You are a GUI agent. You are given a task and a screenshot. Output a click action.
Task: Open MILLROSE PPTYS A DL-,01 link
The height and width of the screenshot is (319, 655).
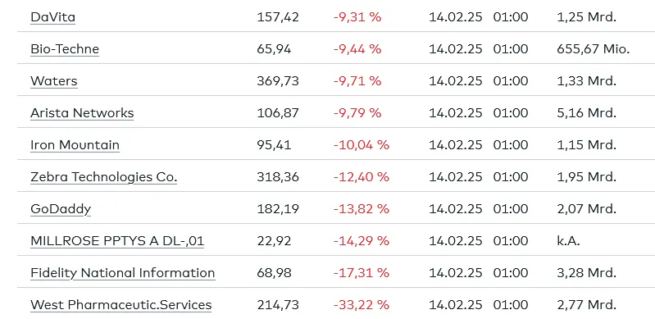117,241
